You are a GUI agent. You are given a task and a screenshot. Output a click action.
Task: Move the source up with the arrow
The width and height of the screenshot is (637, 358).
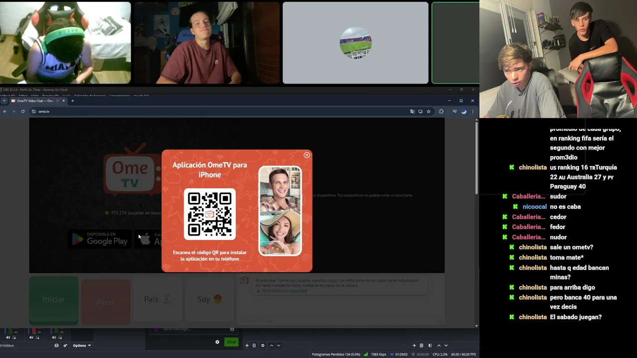tap(439, 346)
